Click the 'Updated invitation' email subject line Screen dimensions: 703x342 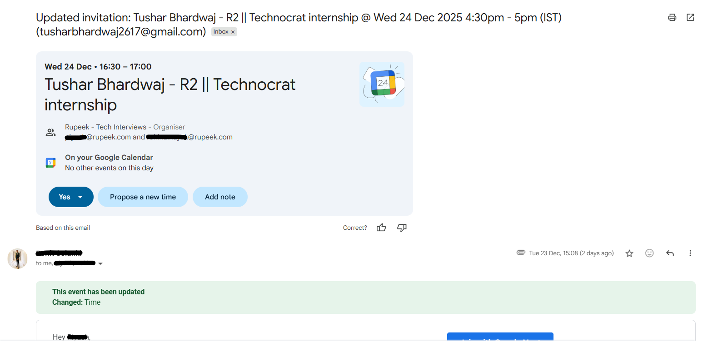[x=299, y=25]
